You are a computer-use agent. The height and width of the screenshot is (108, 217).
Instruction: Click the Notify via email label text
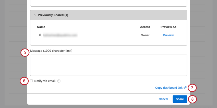click(45, 81)
